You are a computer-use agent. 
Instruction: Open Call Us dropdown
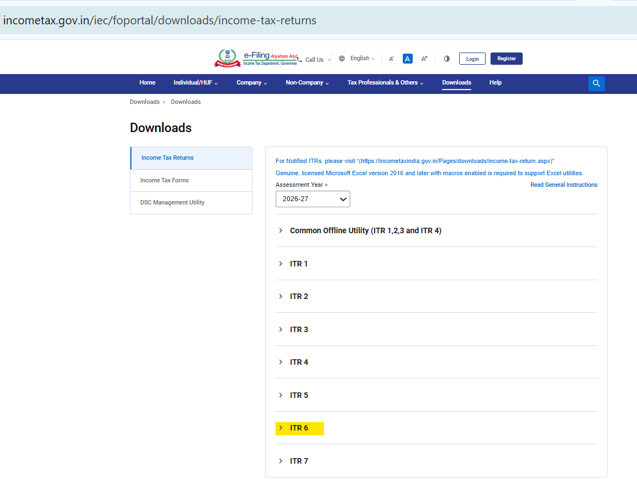[x=318, y=60]
